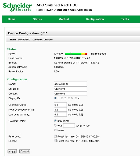Select Wait coldstart delay option
Screen dimensions: 140x158
55,125
